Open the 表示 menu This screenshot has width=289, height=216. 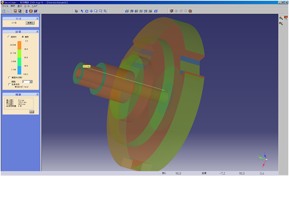point(20,6)
